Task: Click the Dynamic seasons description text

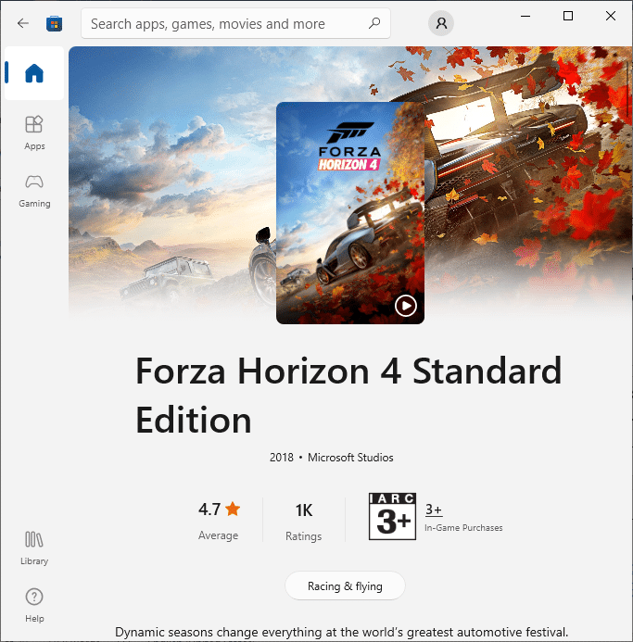Action: click(x=342, y=632)
